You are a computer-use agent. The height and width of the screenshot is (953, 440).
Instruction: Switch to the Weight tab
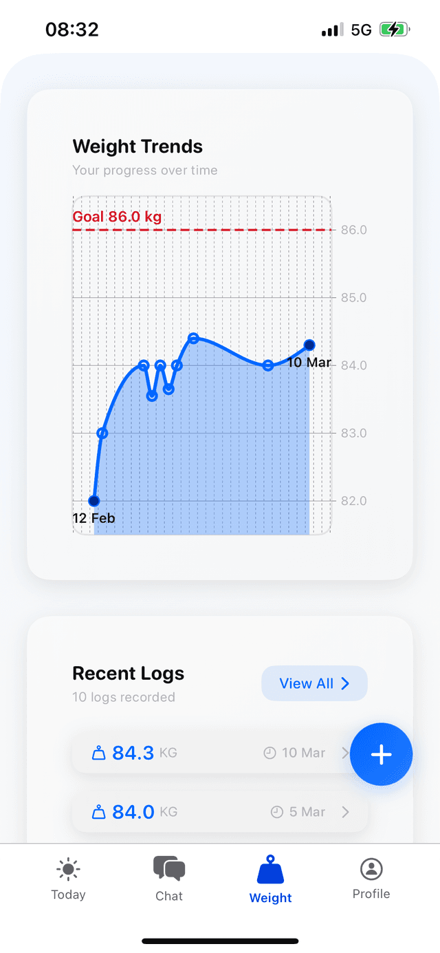[x=270, y=879]
